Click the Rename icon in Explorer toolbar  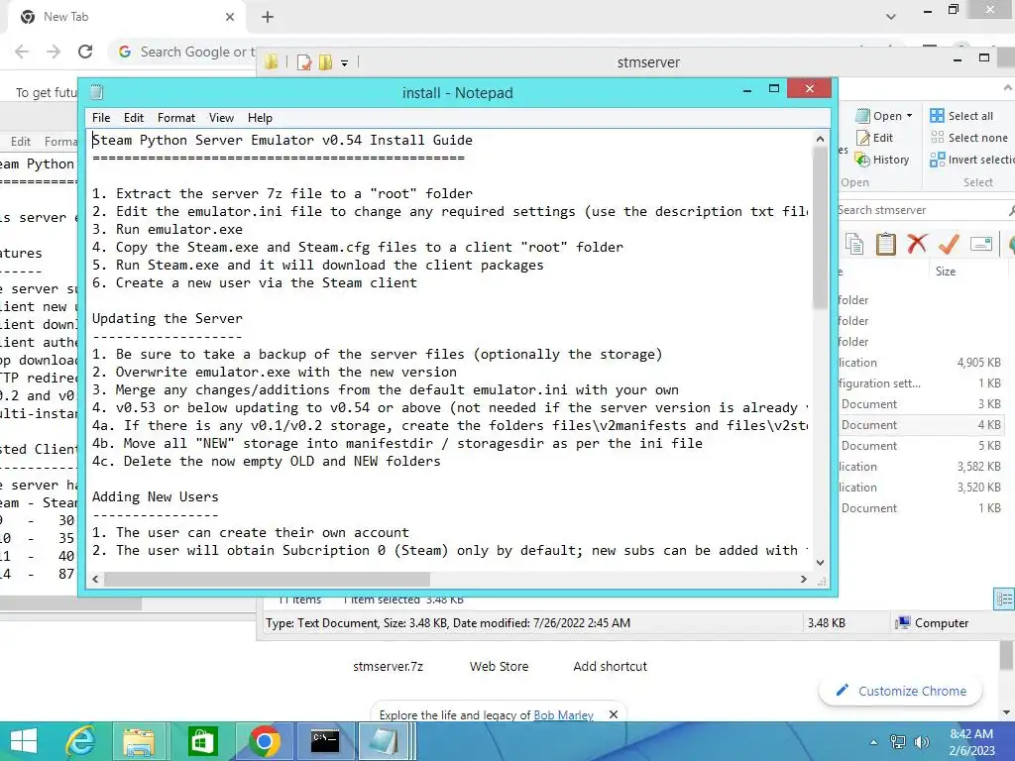click(x=981, y=244)
